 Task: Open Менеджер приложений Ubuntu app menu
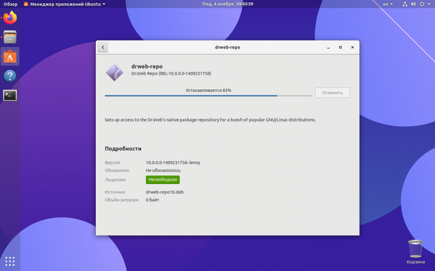pyautogui.click(x=64, y=4)
